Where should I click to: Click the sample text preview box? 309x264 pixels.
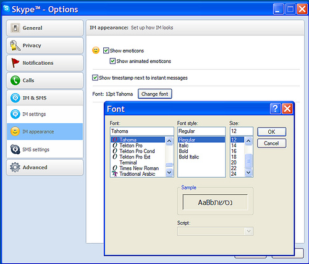(x=215, y=202)
